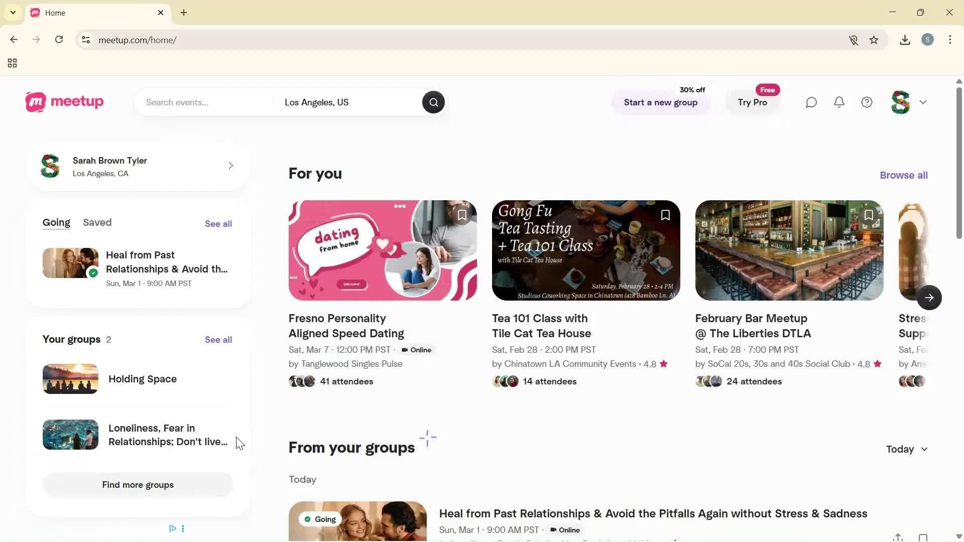The height and width of the screenshot is (542, 964).
Task: Expand Sarah Brown Tyler profile chevron
Action: (230, 166)
